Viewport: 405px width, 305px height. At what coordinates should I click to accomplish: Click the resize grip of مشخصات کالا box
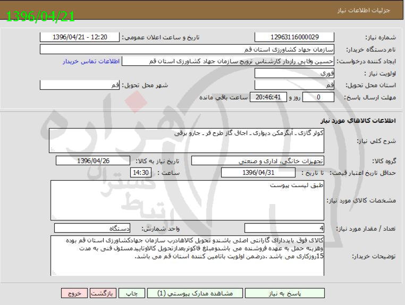click(54, 217)
